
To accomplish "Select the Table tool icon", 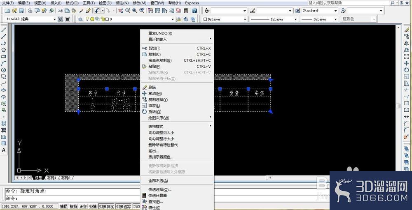I will [4, 143].
